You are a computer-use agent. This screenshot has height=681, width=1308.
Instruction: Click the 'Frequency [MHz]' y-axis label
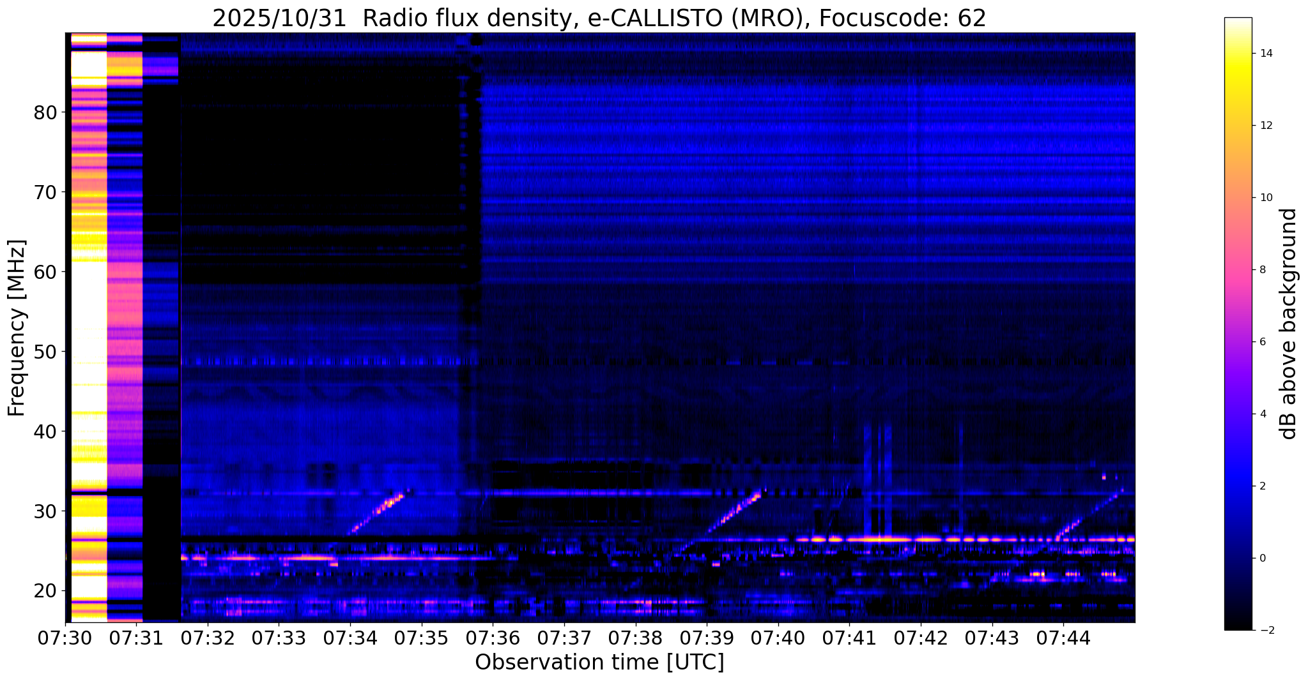coord(17,328)
